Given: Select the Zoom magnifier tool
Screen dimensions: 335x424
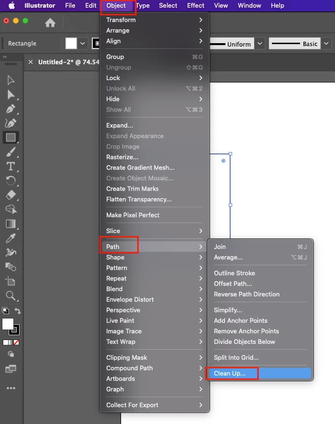Looking at the screenshot, I should [x=11, y=296].
